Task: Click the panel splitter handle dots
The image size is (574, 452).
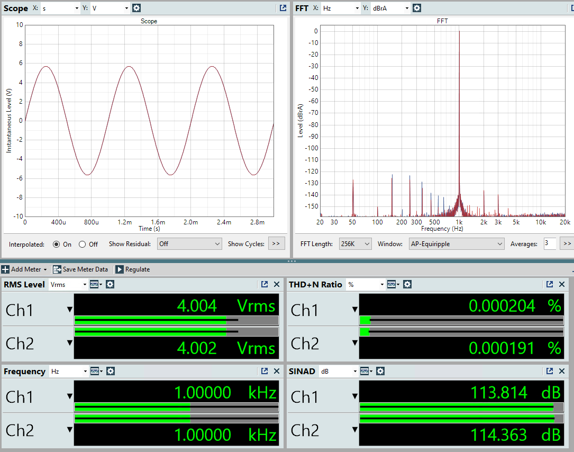Action: pos(291,261)
